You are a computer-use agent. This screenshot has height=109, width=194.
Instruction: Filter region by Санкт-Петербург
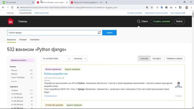coord(18,78)
